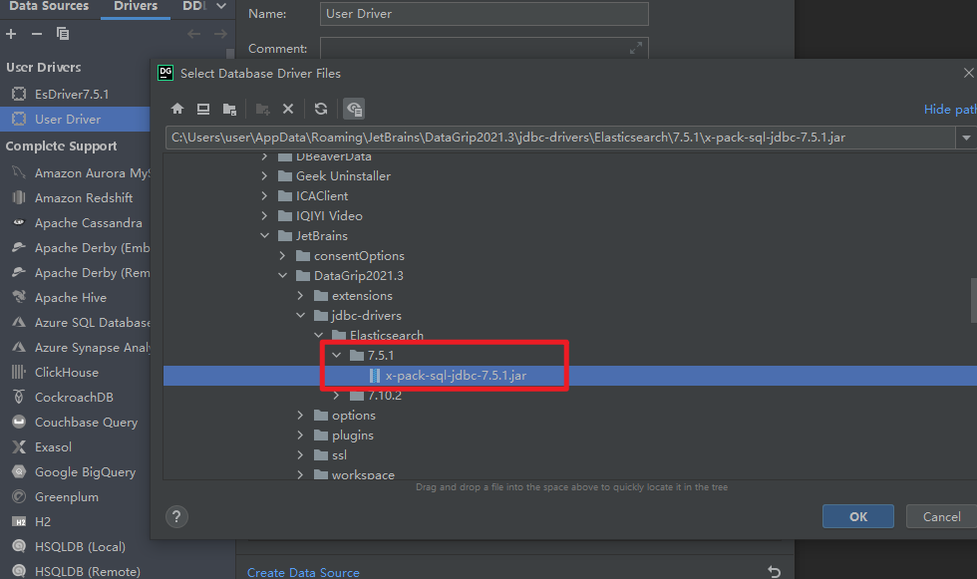The height and width of the screenshot is (579, 977).
Task: Select CockroachDB driver icon
Action: pos(19,397)
